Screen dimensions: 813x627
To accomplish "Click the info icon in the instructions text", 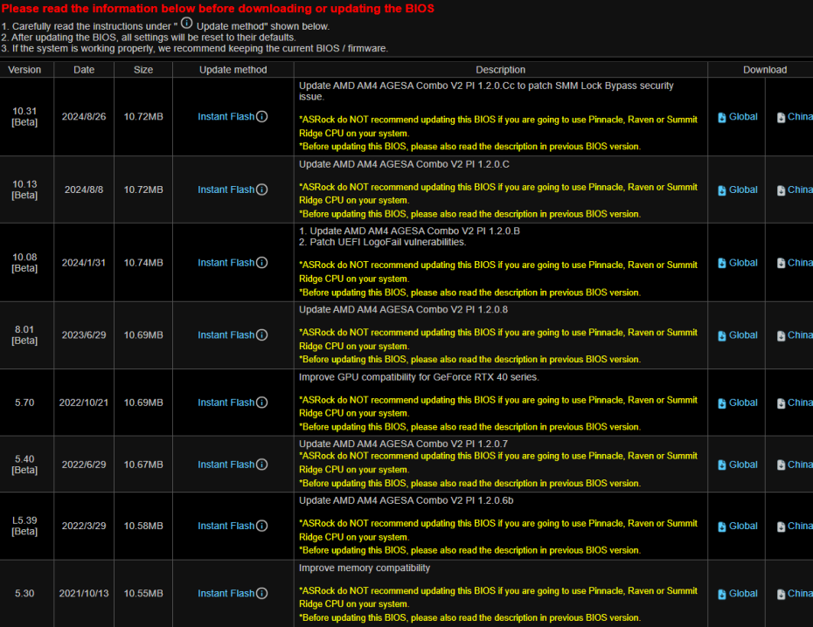I will tap(187, 24).
